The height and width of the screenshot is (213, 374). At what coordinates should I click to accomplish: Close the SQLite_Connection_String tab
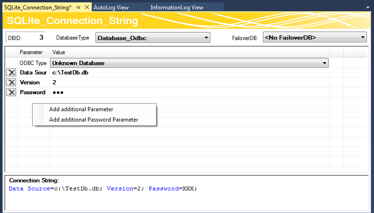[87, 8]
